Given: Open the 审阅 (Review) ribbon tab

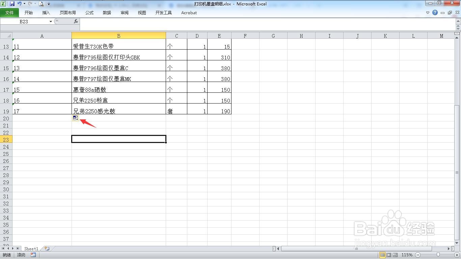Looking at the screenshot, I should 125,12.
